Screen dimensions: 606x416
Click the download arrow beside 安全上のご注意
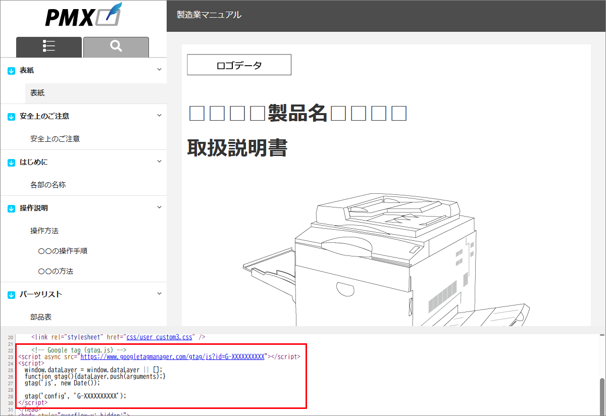pos(10,116)
